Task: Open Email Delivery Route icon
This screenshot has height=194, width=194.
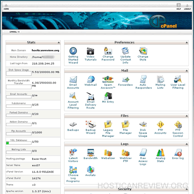Action: [91, 96]
